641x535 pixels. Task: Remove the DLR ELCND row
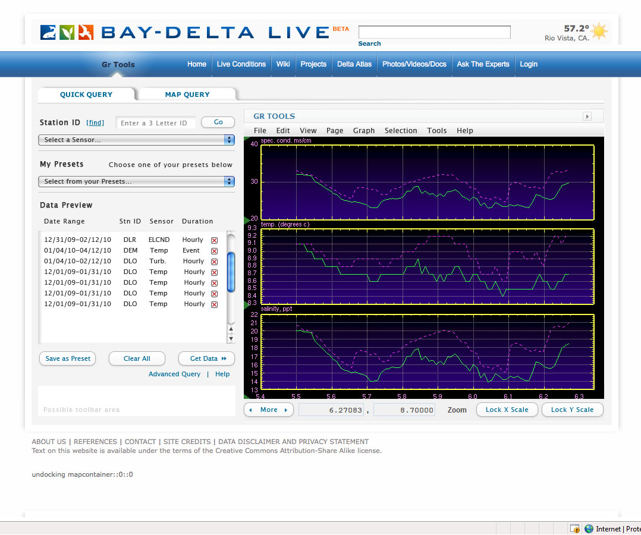pos(214,240)
